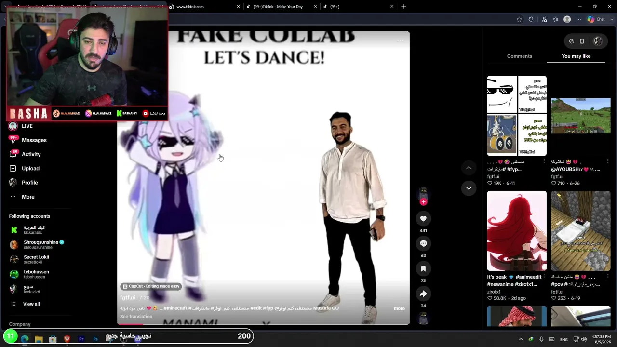The width and height of the screenshot is (617, 347).
Task: Open the zirofx1 author link
Action: [494, 292]
